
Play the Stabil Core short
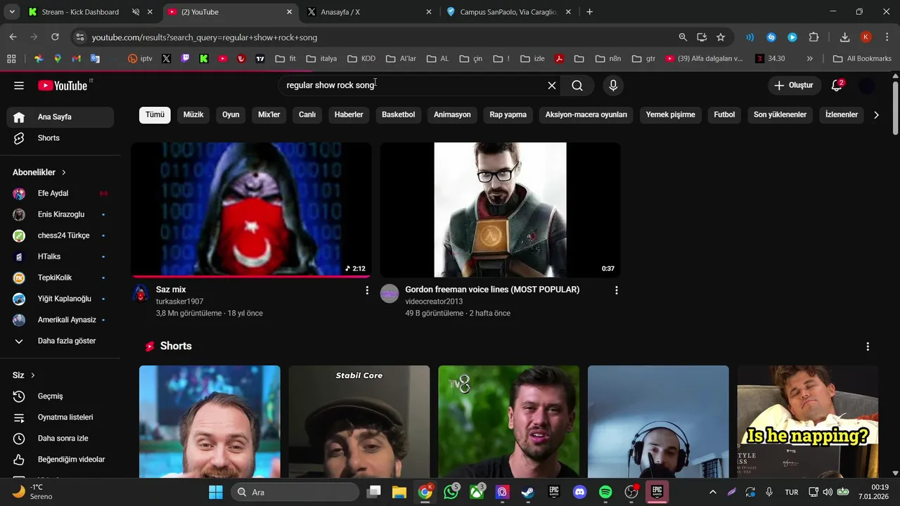tap(359, 422)
